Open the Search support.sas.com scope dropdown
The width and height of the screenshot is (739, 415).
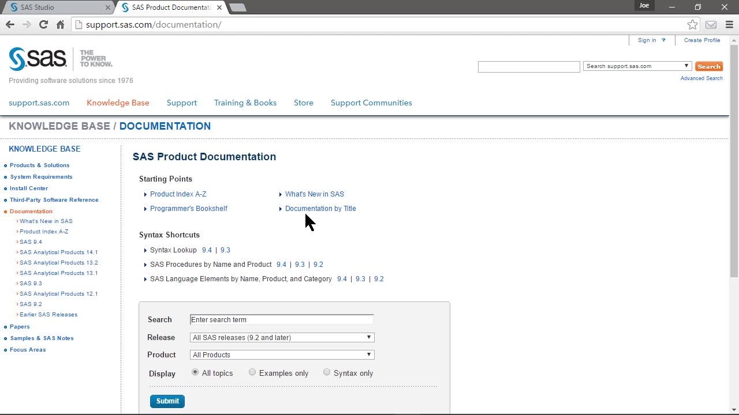637,66
